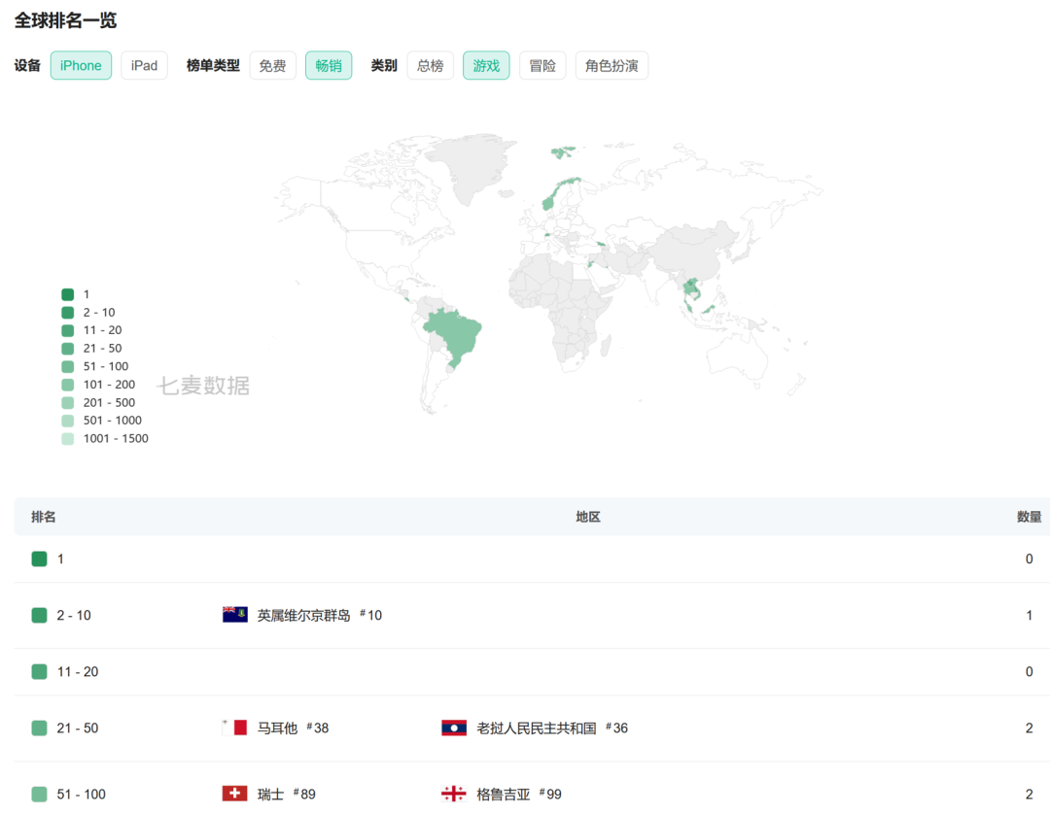Click the British Virgin Islands flag icon
Image resolution: width=1050 pixels, height=813 pixels.
pyautogui.click(x=235, y=614)
